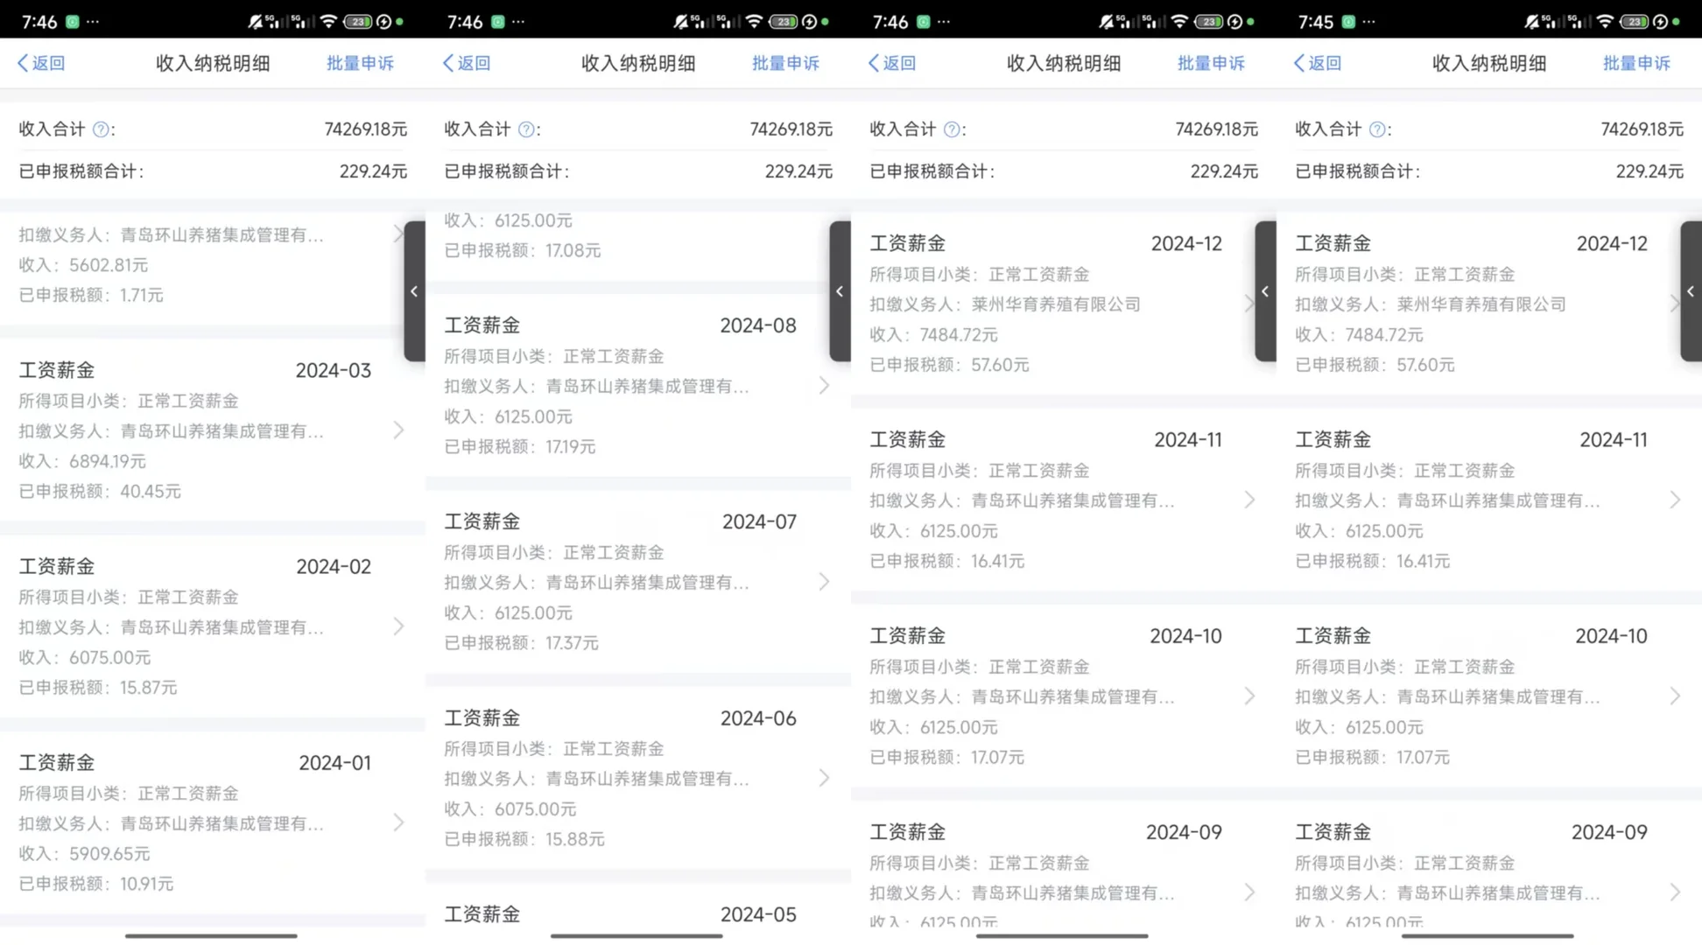Select the 2024-05 工资薪金 record title

tap(482, 913)
